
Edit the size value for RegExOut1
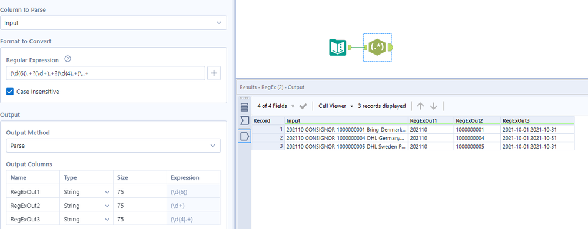[140, 192]
